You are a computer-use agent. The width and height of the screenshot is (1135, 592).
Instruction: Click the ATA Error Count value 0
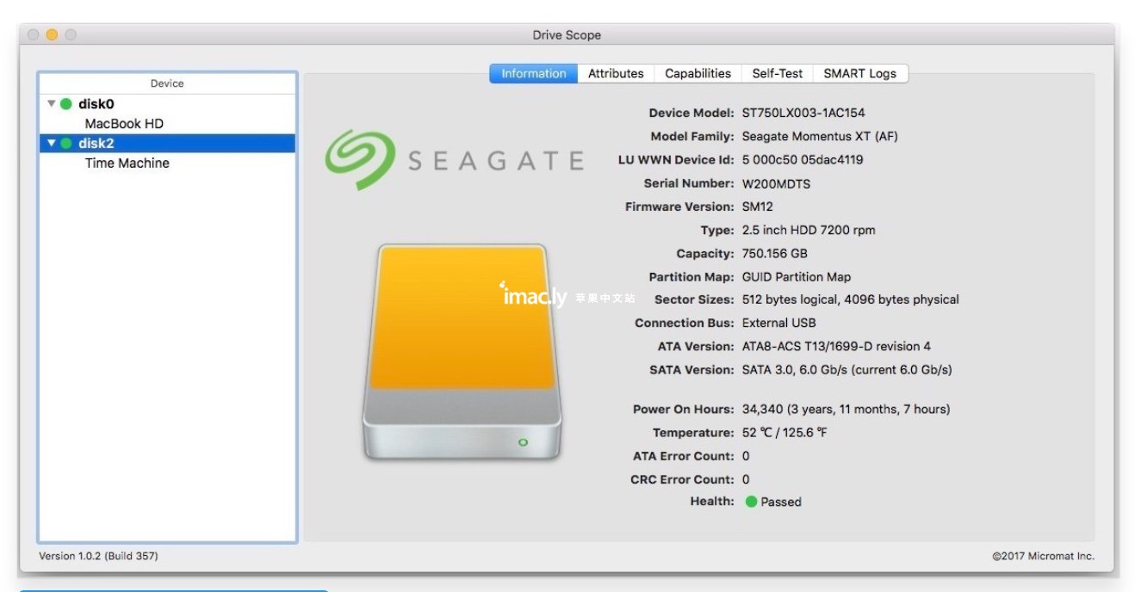click(x=746, y=456)
